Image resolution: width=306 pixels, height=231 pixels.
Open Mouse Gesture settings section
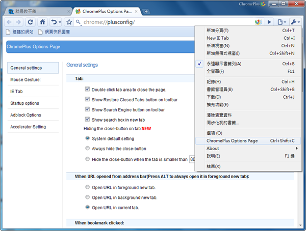(x=33, y=80)
